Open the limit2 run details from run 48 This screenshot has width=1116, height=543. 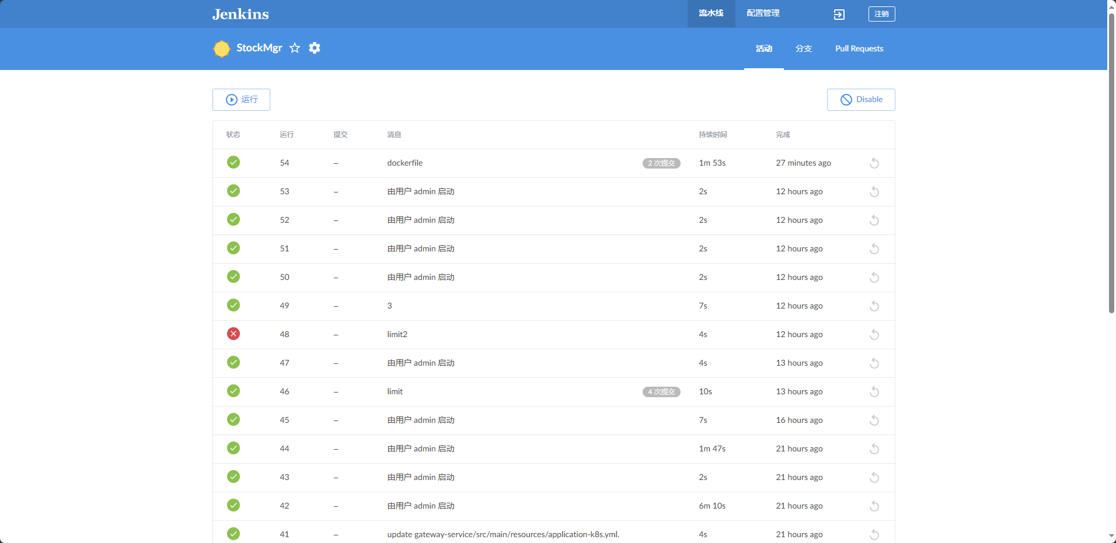point(397,334)
